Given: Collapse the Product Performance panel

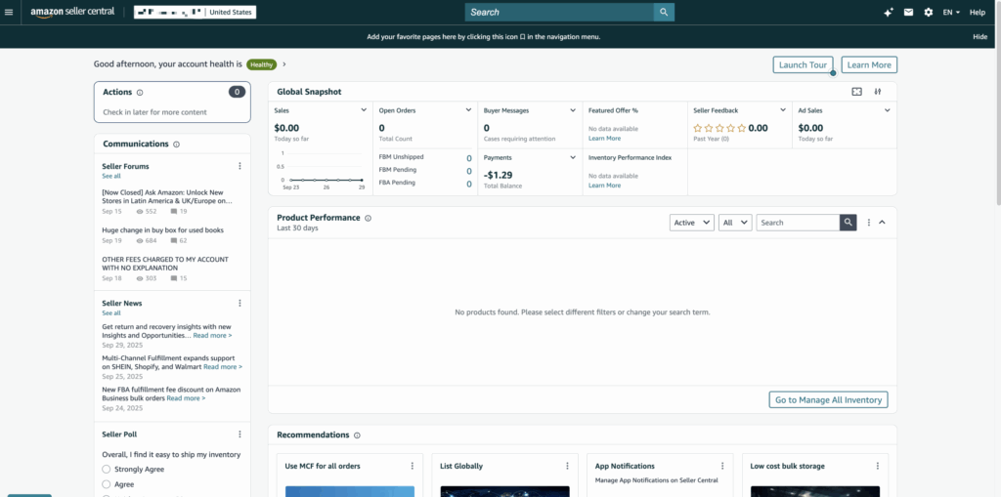Looking at the screenshot, I should tap(883, 223).
